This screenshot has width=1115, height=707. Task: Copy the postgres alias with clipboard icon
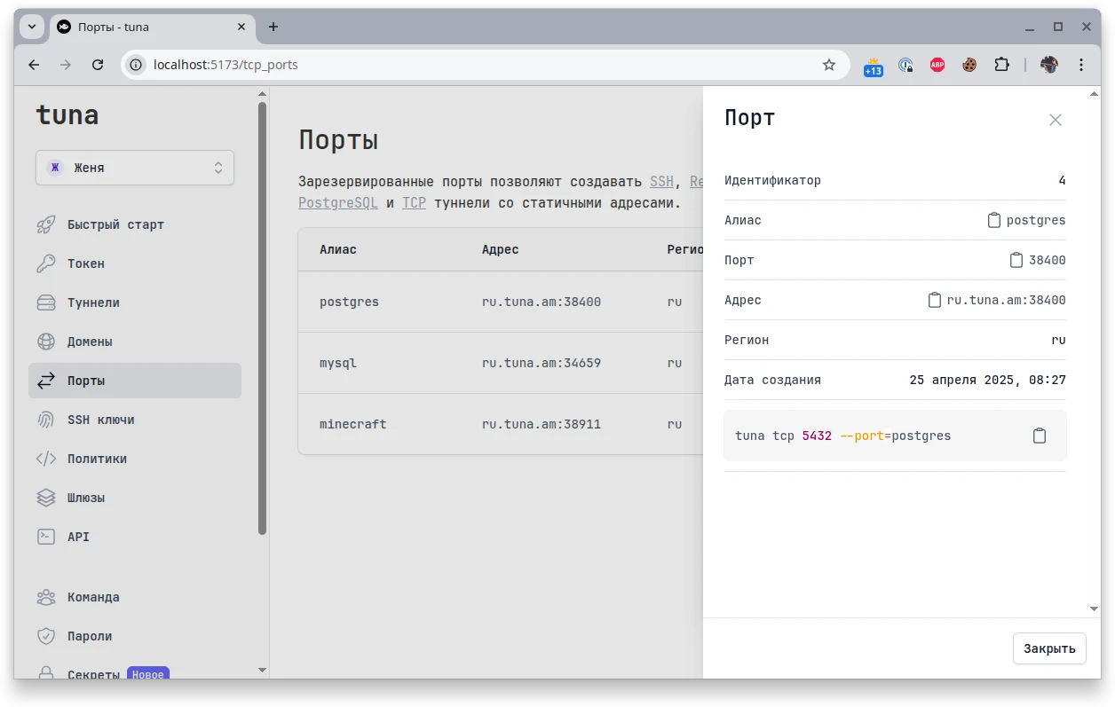point(994,220)
